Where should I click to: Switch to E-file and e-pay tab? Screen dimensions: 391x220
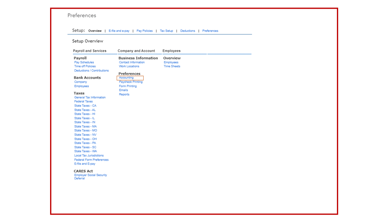(x=119, y=31)
